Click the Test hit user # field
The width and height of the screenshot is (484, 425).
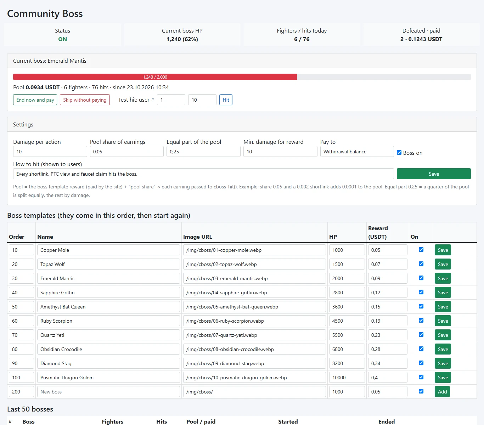171,100
